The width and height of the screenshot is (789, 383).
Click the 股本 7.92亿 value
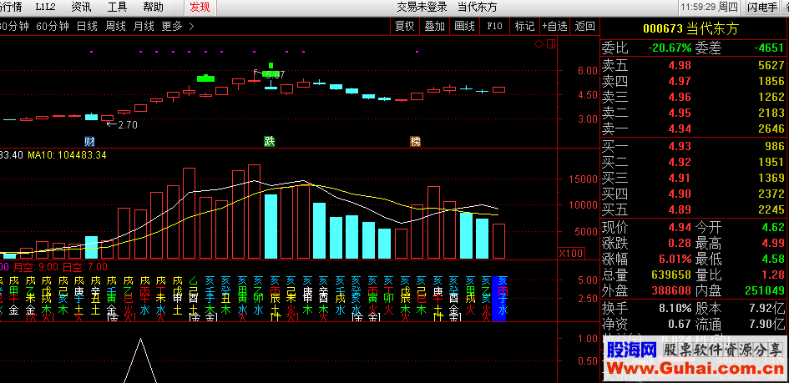click(x=767, y=308)
